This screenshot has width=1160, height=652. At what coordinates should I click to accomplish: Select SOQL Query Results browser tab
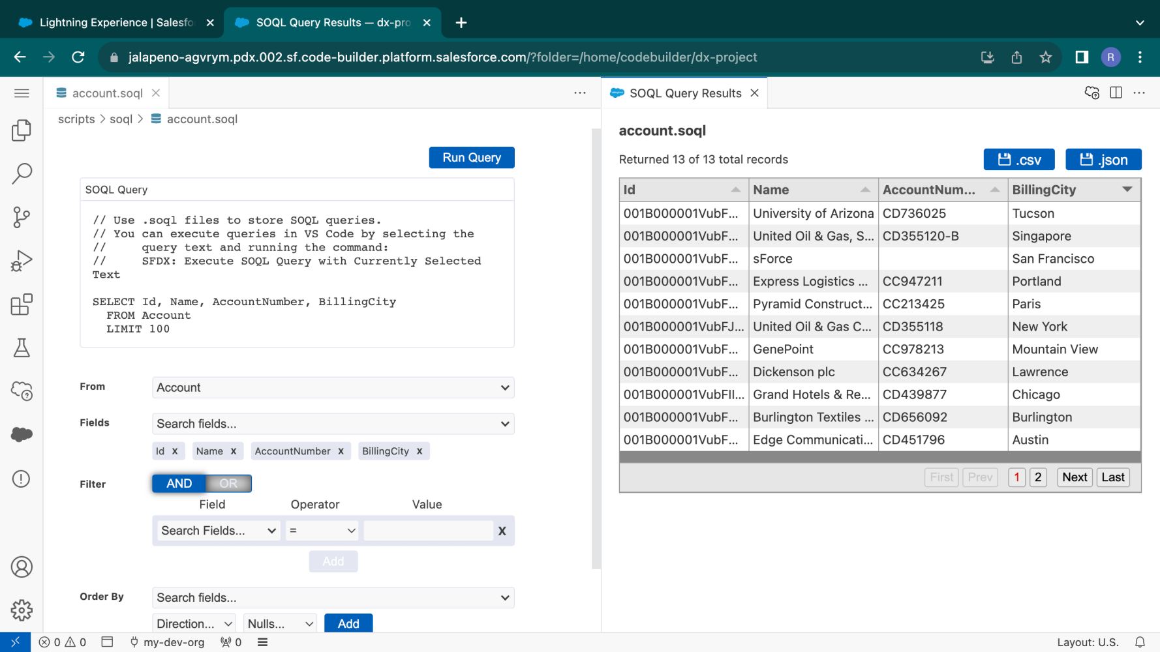coord(333,22)
